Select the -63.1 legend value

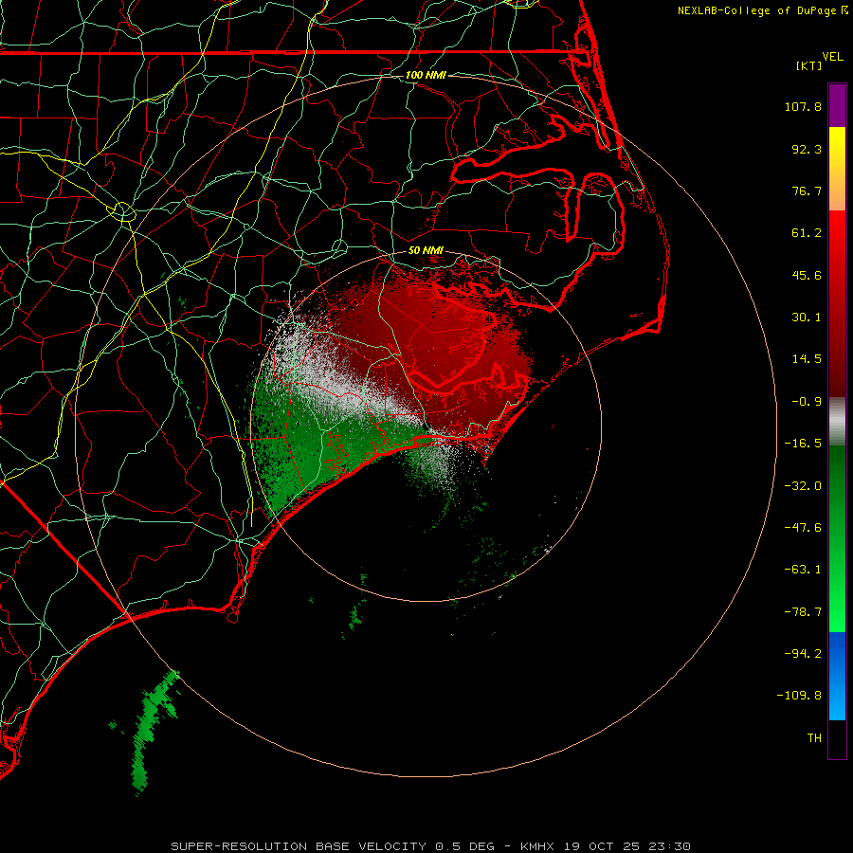pyautogui.click(x=803, y=570)
